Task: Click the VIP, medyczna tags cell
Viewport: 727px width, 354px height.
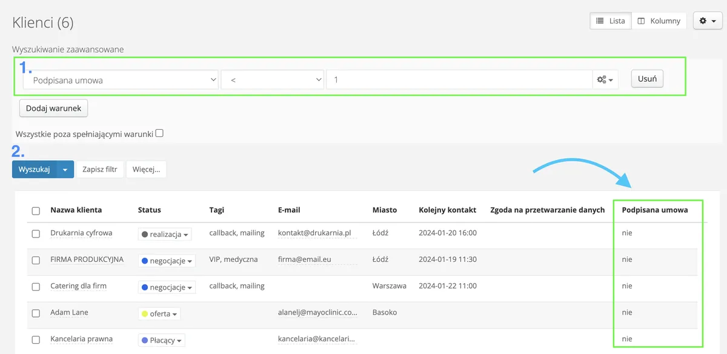Action: tap(233, 259)
